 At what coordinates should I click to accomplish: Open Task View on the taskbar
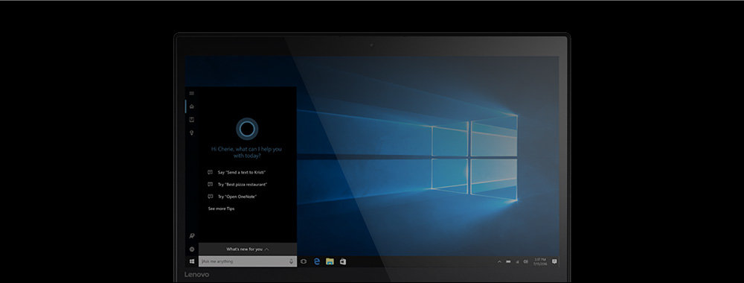[304, 261]
